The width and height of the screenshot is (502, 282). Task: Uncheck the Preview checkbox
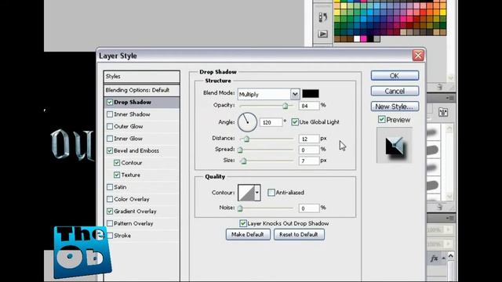point(381,120)
